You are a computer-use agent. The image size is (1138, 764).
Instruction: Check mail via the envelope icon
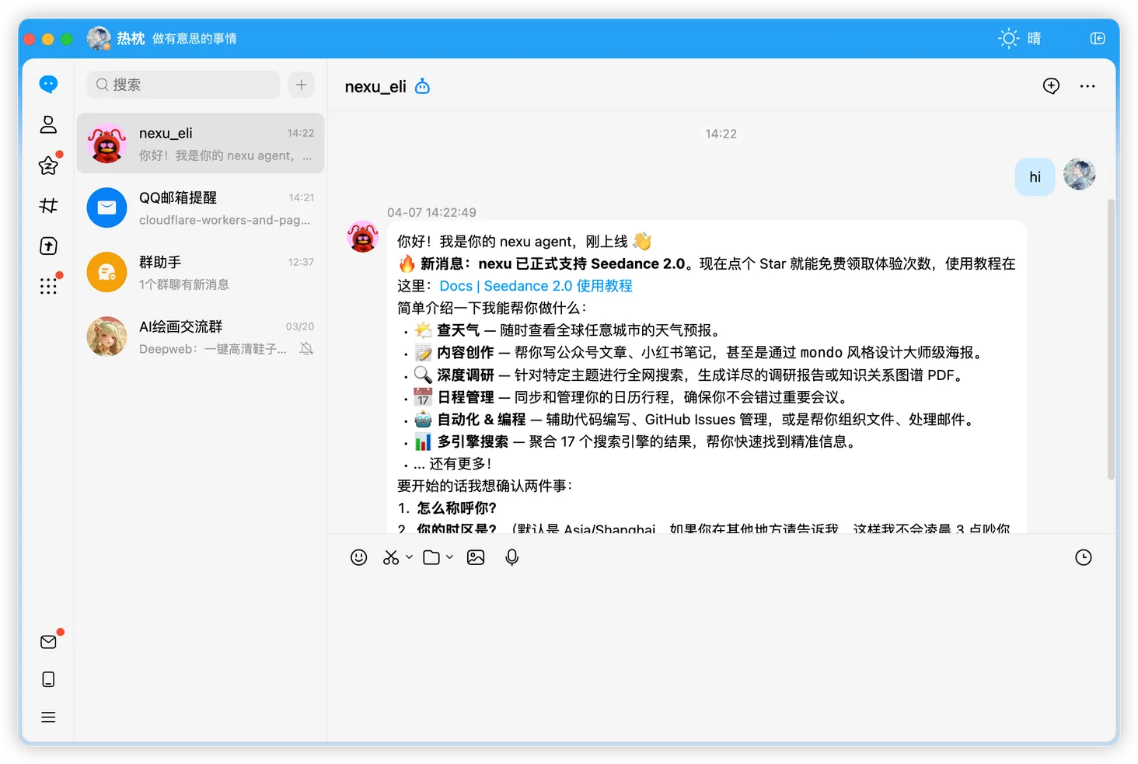point(48,641)
